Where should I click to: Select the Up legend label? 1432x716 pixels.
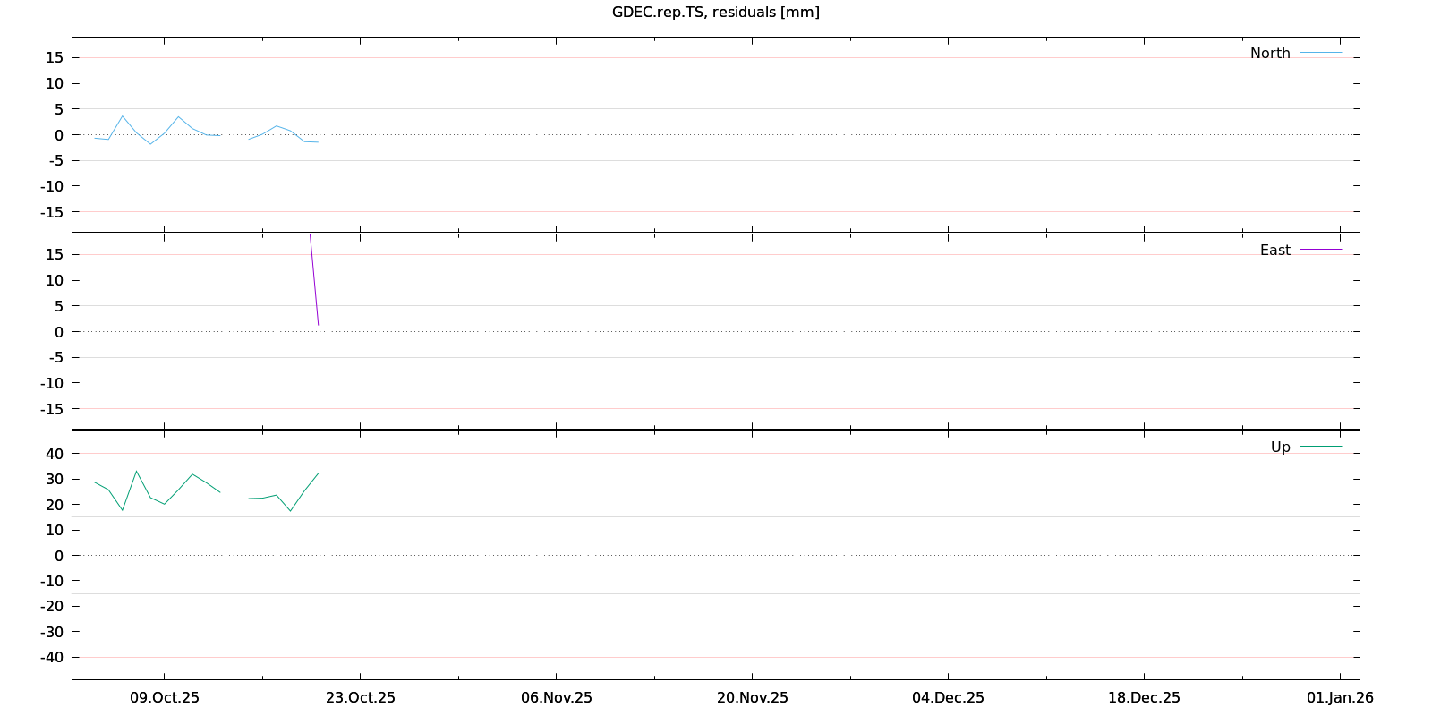pyautogui.click(x=1280, y=447)
